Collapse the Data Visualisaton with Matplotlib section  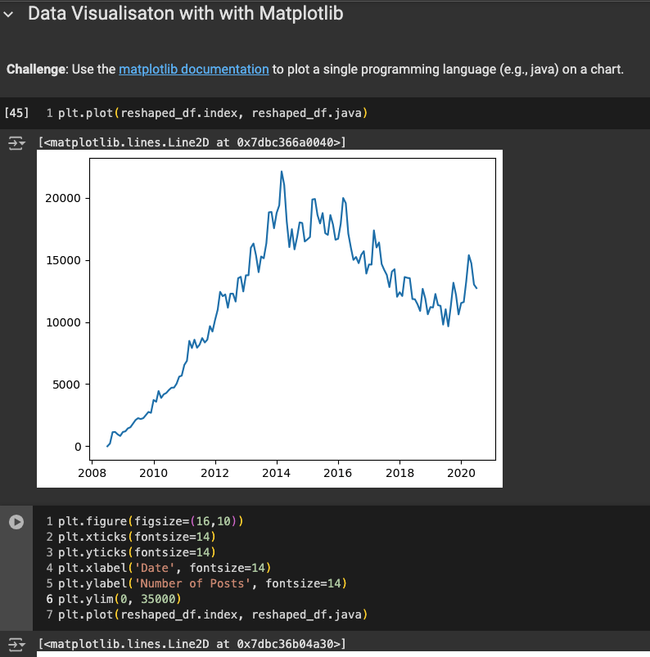point(8,14)
